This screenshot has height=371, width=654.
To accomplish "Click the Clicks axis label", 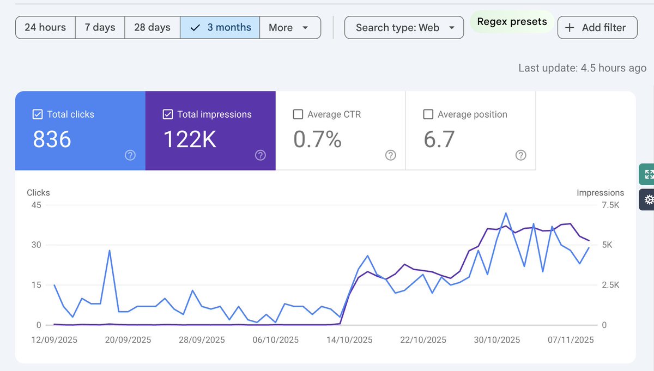I will coord(38,192).
